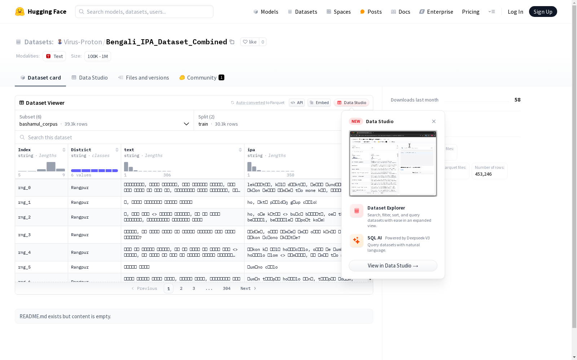Close the Data Studio popup

click(x=434, y=121)
